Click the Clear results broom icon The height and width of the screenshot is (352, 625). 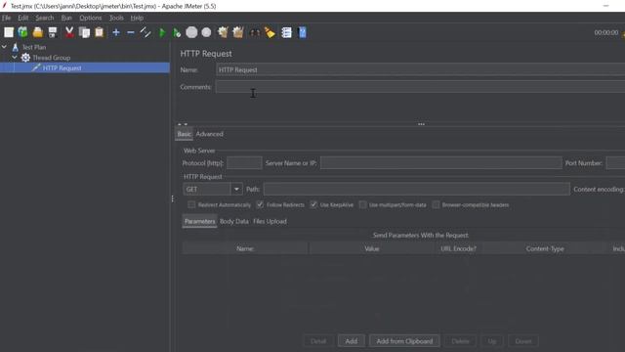[x=223, y=32]
